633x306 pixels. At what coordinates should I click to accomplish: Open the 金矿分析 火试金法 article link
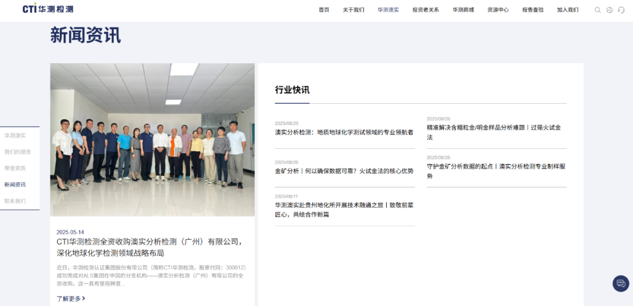344,171
